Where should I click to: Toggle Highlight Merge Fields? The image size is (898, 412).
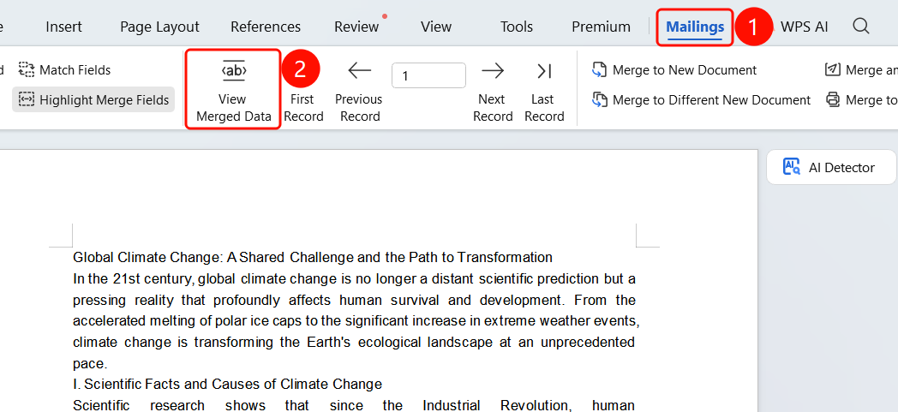[x=93, y=100]
